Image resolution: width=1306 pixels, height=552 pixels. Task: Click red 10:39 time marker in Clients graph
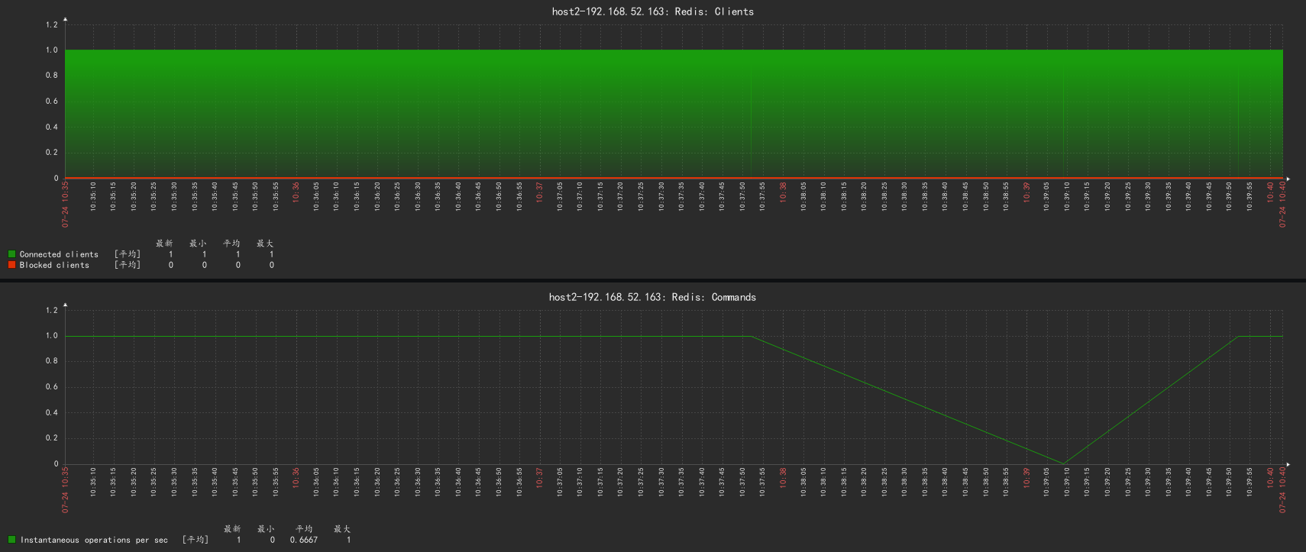pos(1027,192)
